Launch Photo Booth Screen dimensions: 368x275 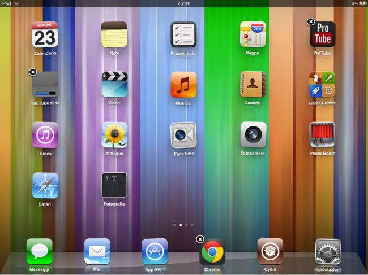[322, 134]
